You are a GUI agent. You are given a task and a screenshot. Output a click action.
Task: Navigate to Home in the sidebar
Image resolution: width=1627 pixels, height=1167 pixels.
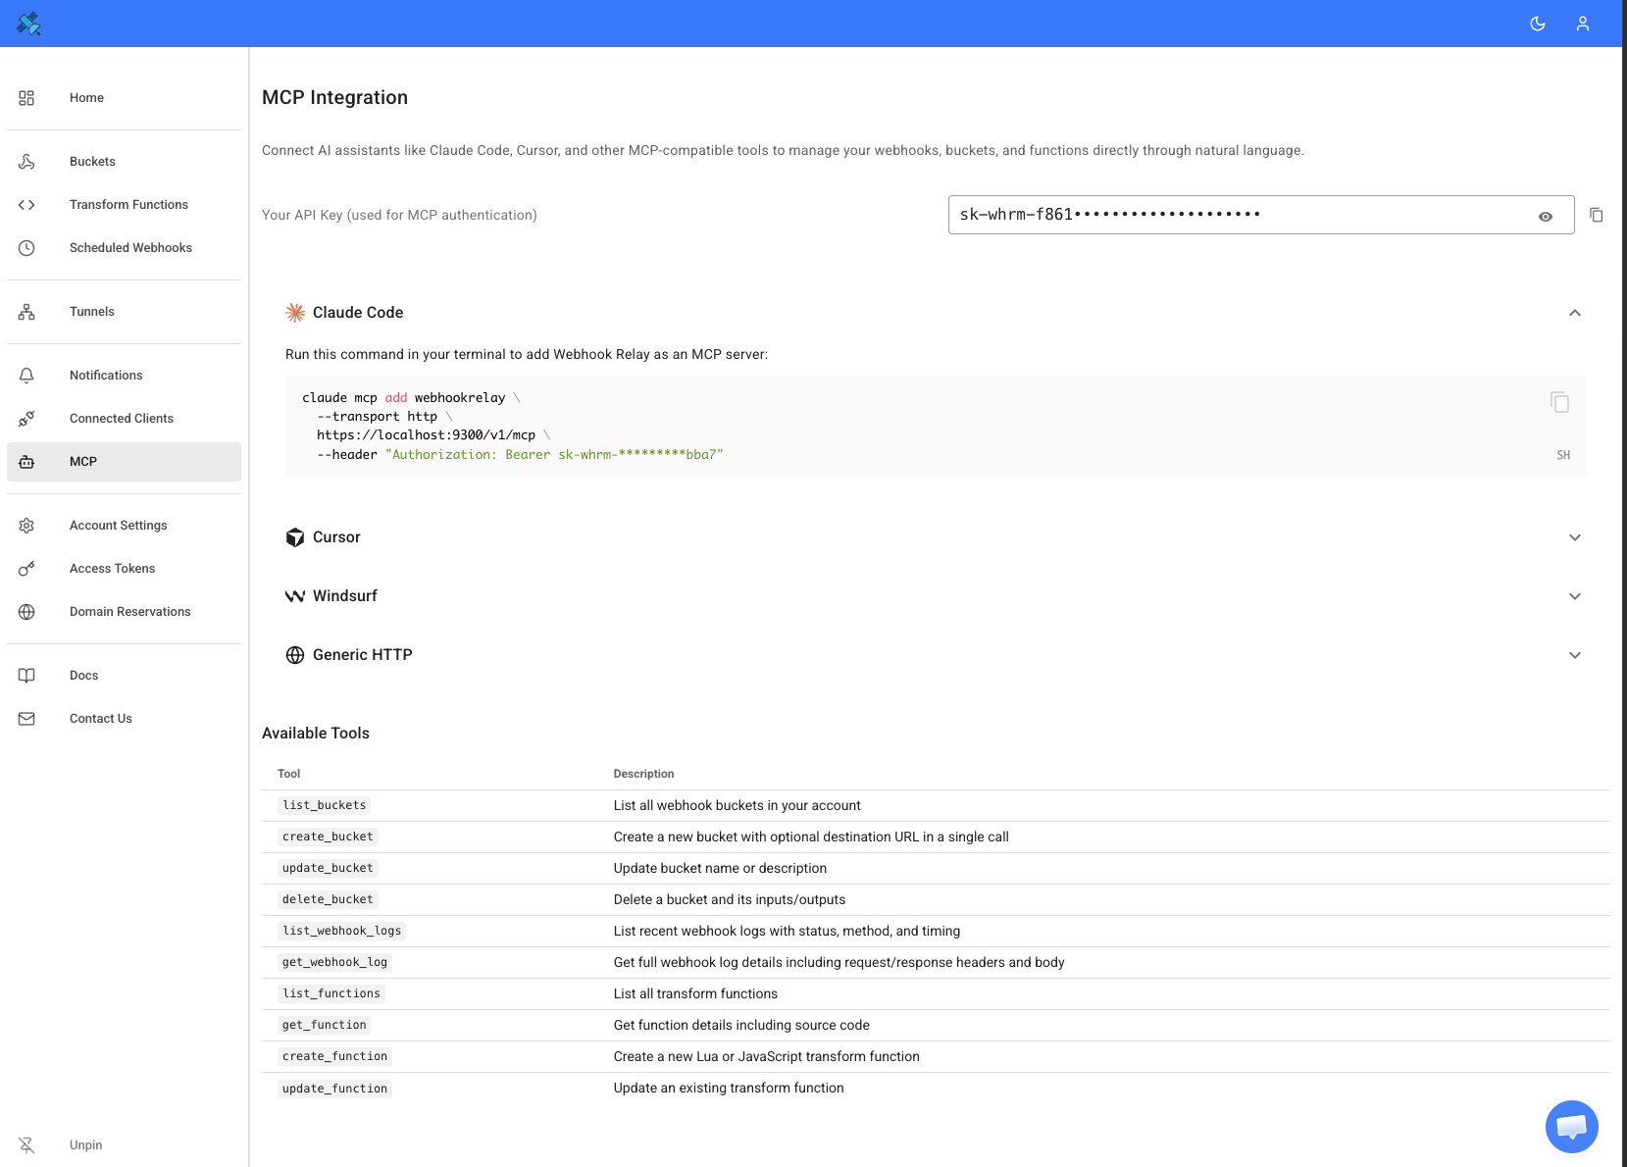26,97
